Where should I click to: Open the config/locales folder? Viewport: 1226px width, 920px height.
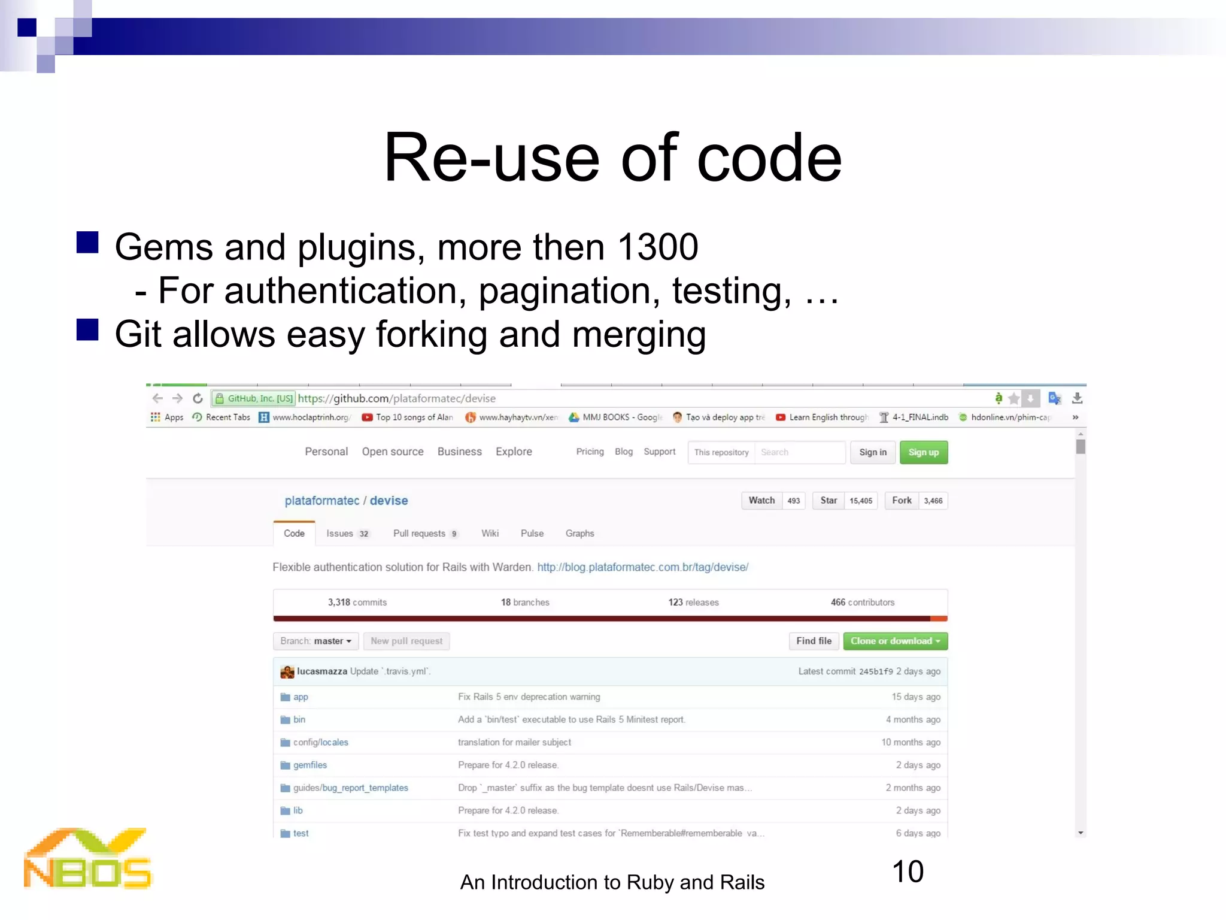coord(320,743)
